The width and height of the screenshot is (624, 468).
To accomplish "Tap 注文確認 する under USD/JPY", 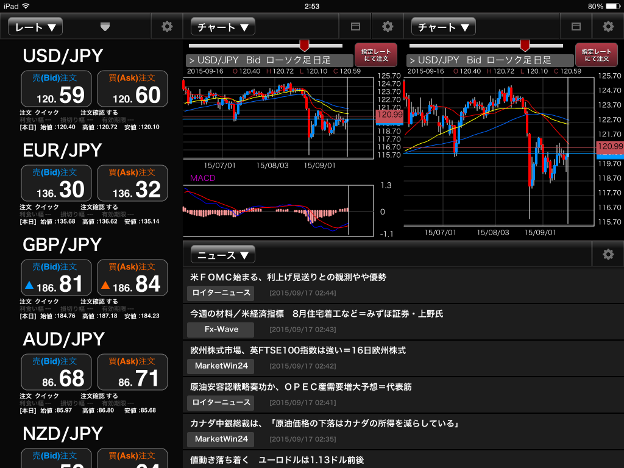I will coord(99,113).
